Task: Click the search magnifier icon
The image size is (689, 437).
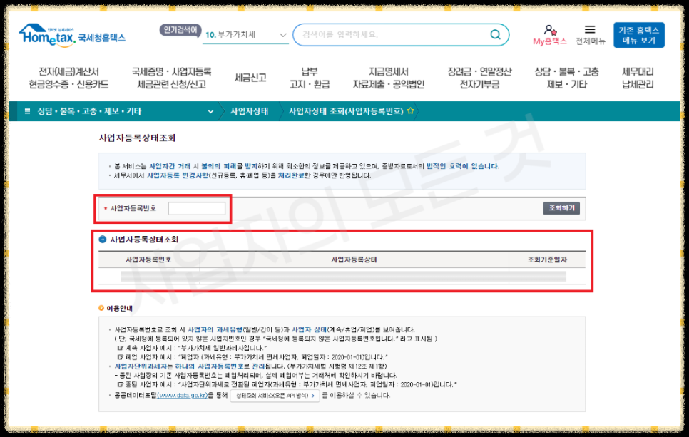Action: [x=495, y=34]
